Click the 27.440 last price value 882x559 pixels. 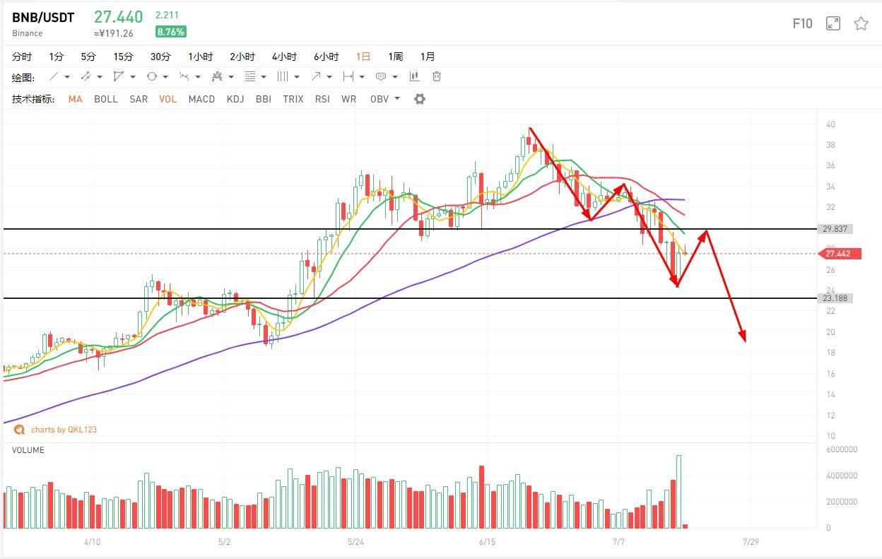point(118,17)
